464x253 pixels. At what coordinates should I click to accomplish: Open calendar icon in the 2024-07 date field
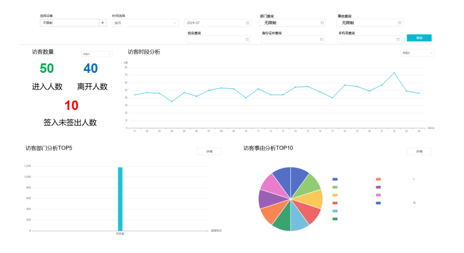point(247,23)
